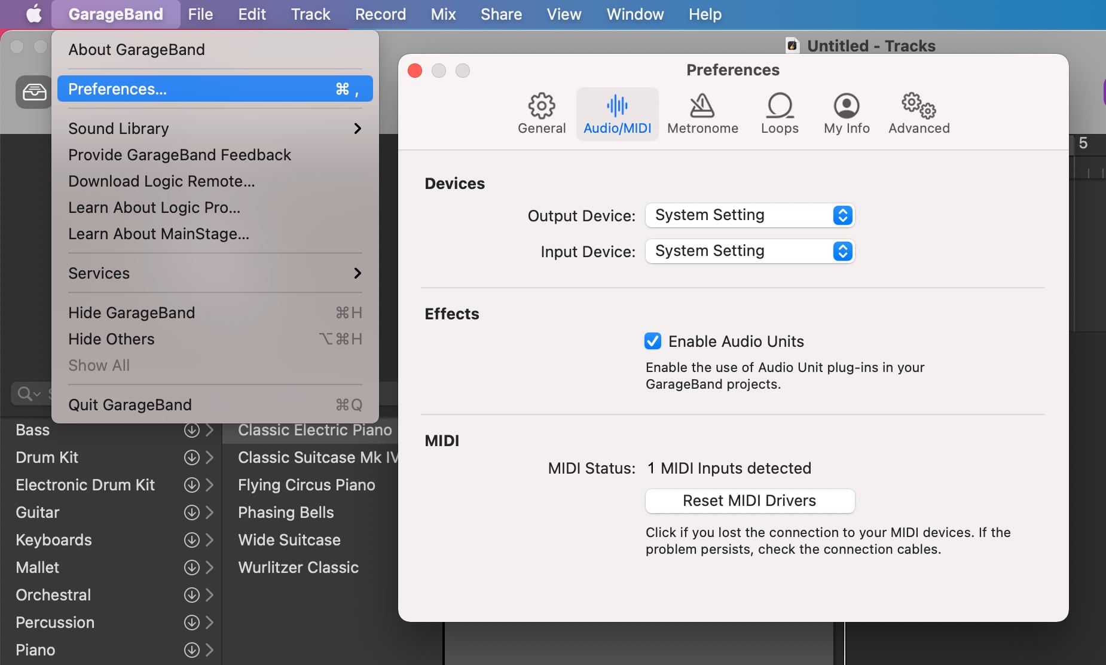The width and height of the screenshot is (1106, 665).
Task: Select Learn About MainStage...
Action: (x=215, y=234)
